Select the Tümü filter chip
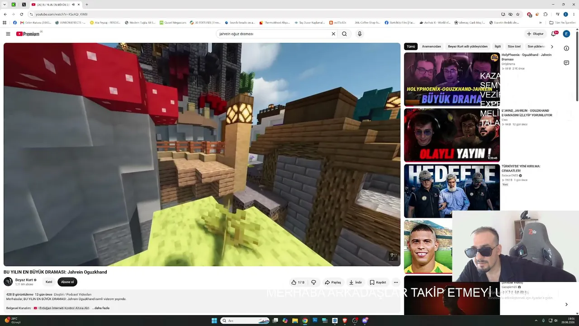This screenshot has height=326, width=579. point(411,46)
